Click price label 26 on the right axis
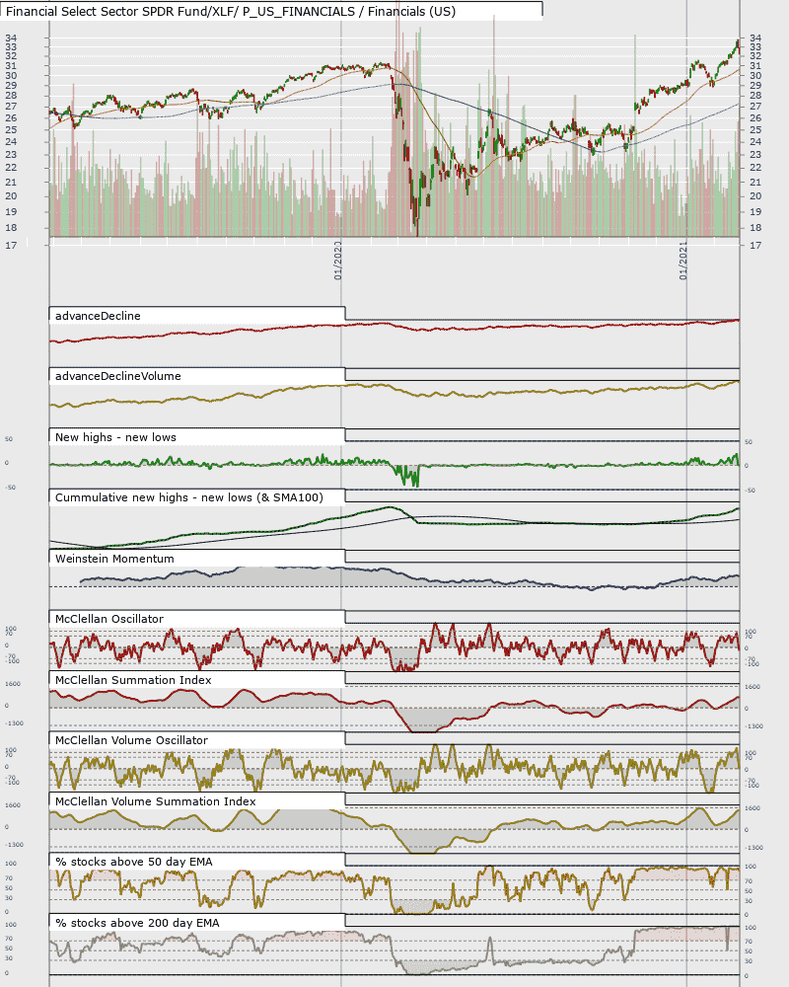The image size is (789, 987). point(755,117)
